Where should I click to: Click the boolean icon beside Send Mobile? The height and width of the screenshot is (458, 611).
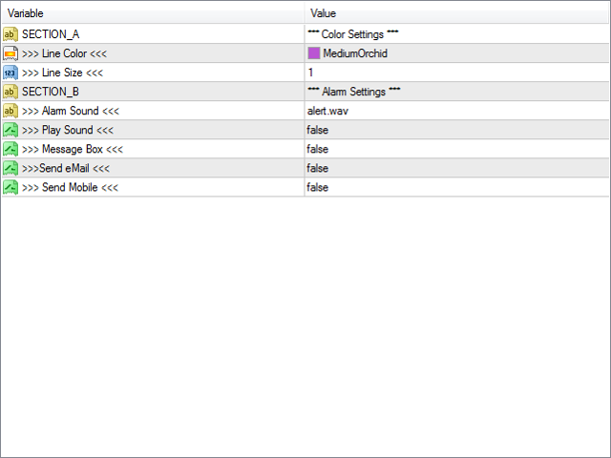pyautogui.click(x=11, y=187)
